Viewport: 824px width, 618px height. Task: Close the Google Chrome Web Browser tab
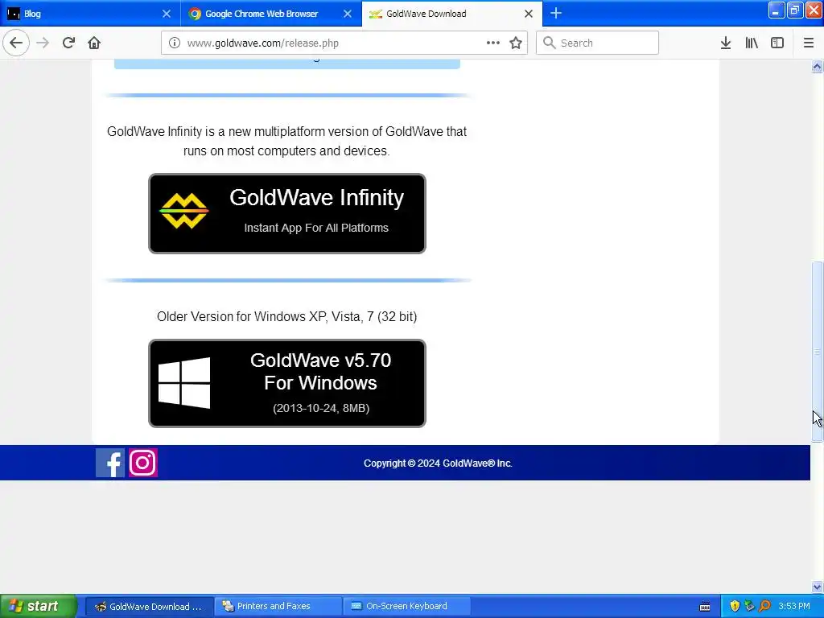[x=348, y=14]
